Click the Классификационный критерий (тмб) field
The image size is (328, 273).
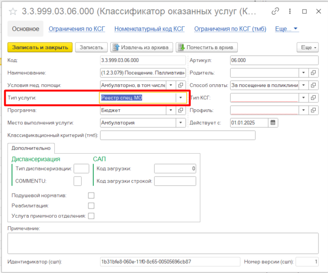178,135
